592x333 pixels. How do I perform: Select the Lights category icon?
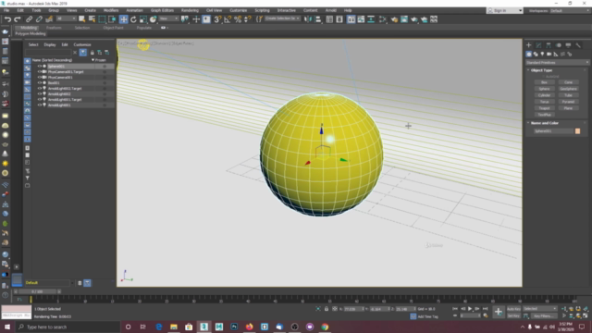coord(542,54)
